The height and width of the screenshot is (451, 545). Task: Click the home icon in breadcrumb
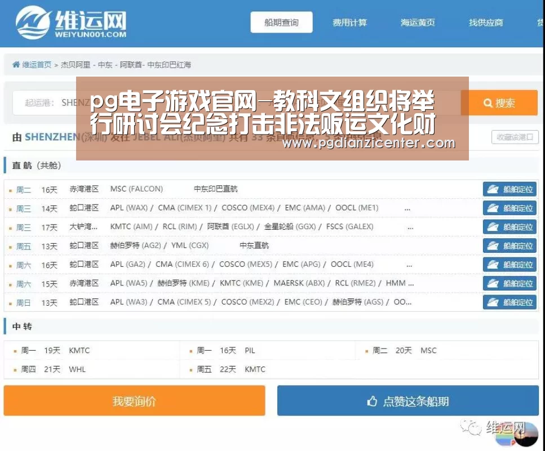point(16,65)
